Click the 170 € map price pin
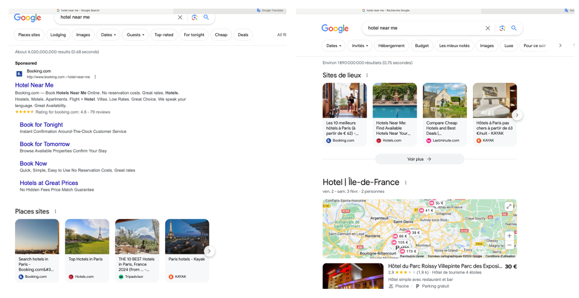 pyautogui.click(x=409, y=251)
